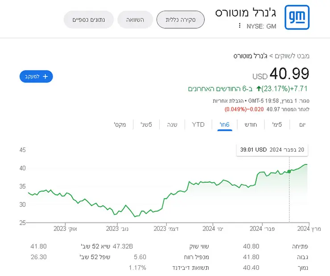330x276 pixels.
Task: Switch chart range to שנה (year)
Action: pos(172,124)
